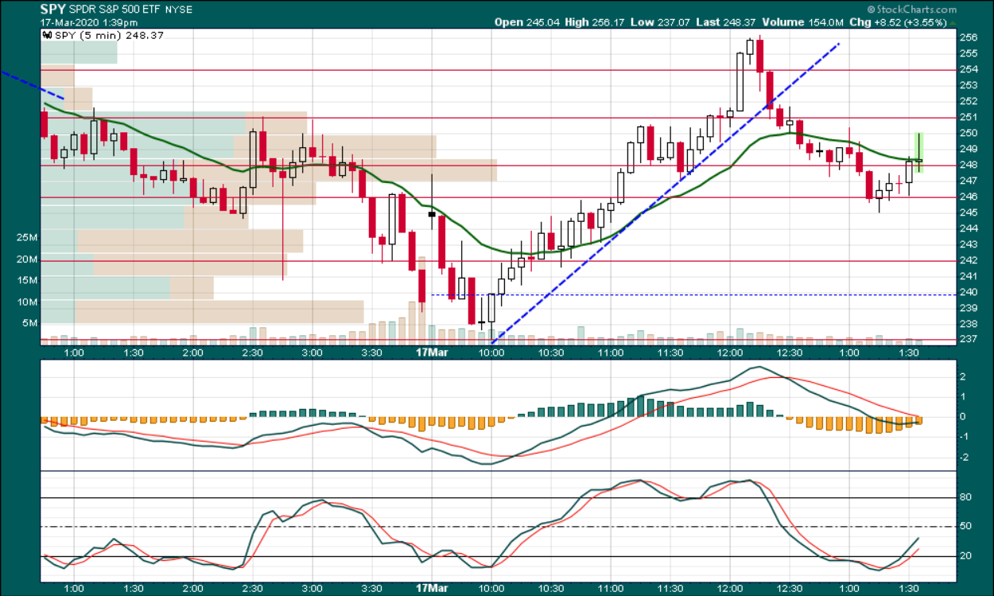The height and width of the screenshot is (596, 994).
Task: Click the 251 price axis label
Action: point(969,117)
